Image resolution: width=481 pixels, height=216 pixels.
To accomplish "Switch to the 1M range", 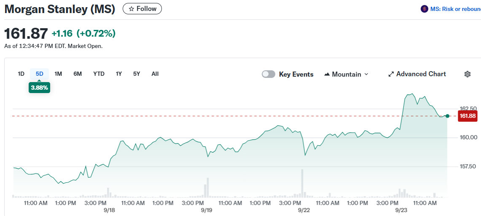I will [x=58, y=74].
